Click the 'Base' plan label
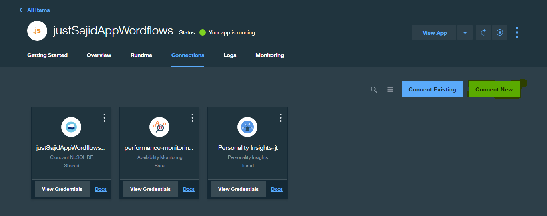Viewport: 547px width, 216px height. [x=160, y=166]
